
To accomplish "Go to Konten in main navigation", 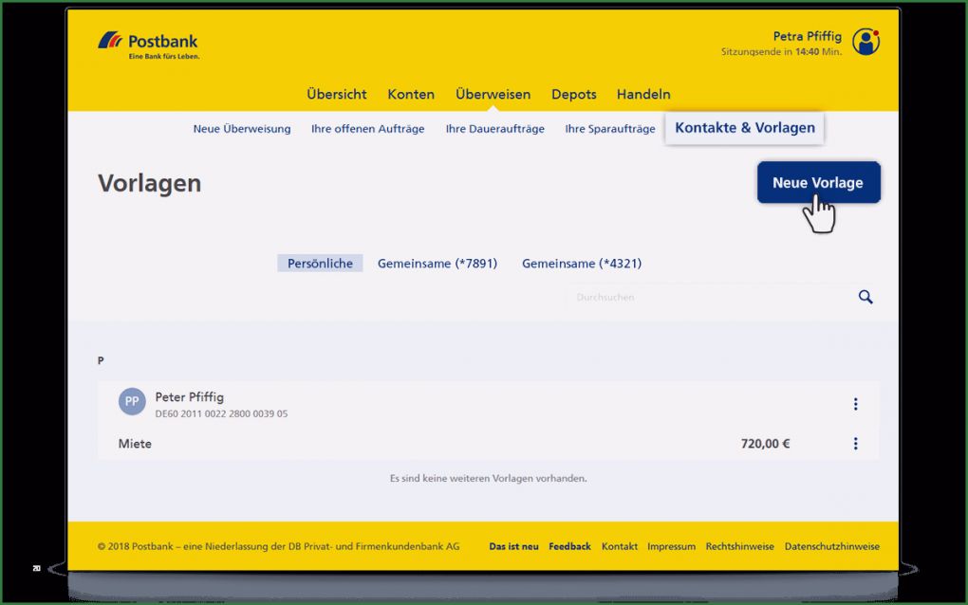I will (x=411, y=94).
